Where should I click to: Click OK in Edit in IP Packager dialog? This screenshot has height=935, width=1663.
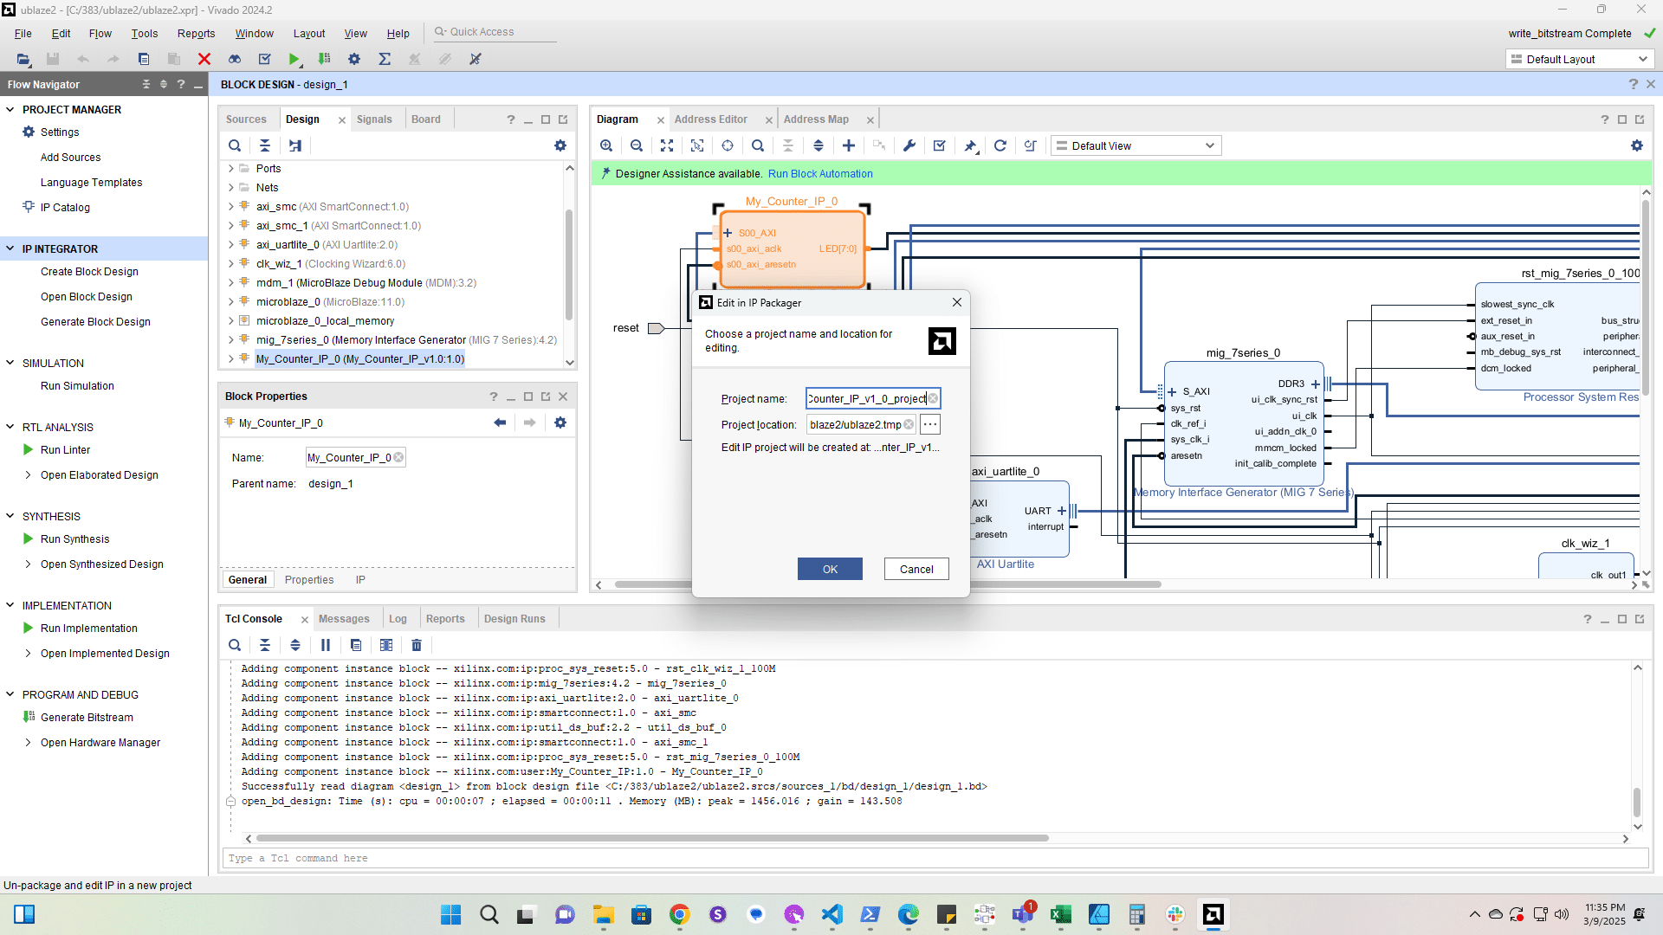pyautogui.click(x=829, y=569)
